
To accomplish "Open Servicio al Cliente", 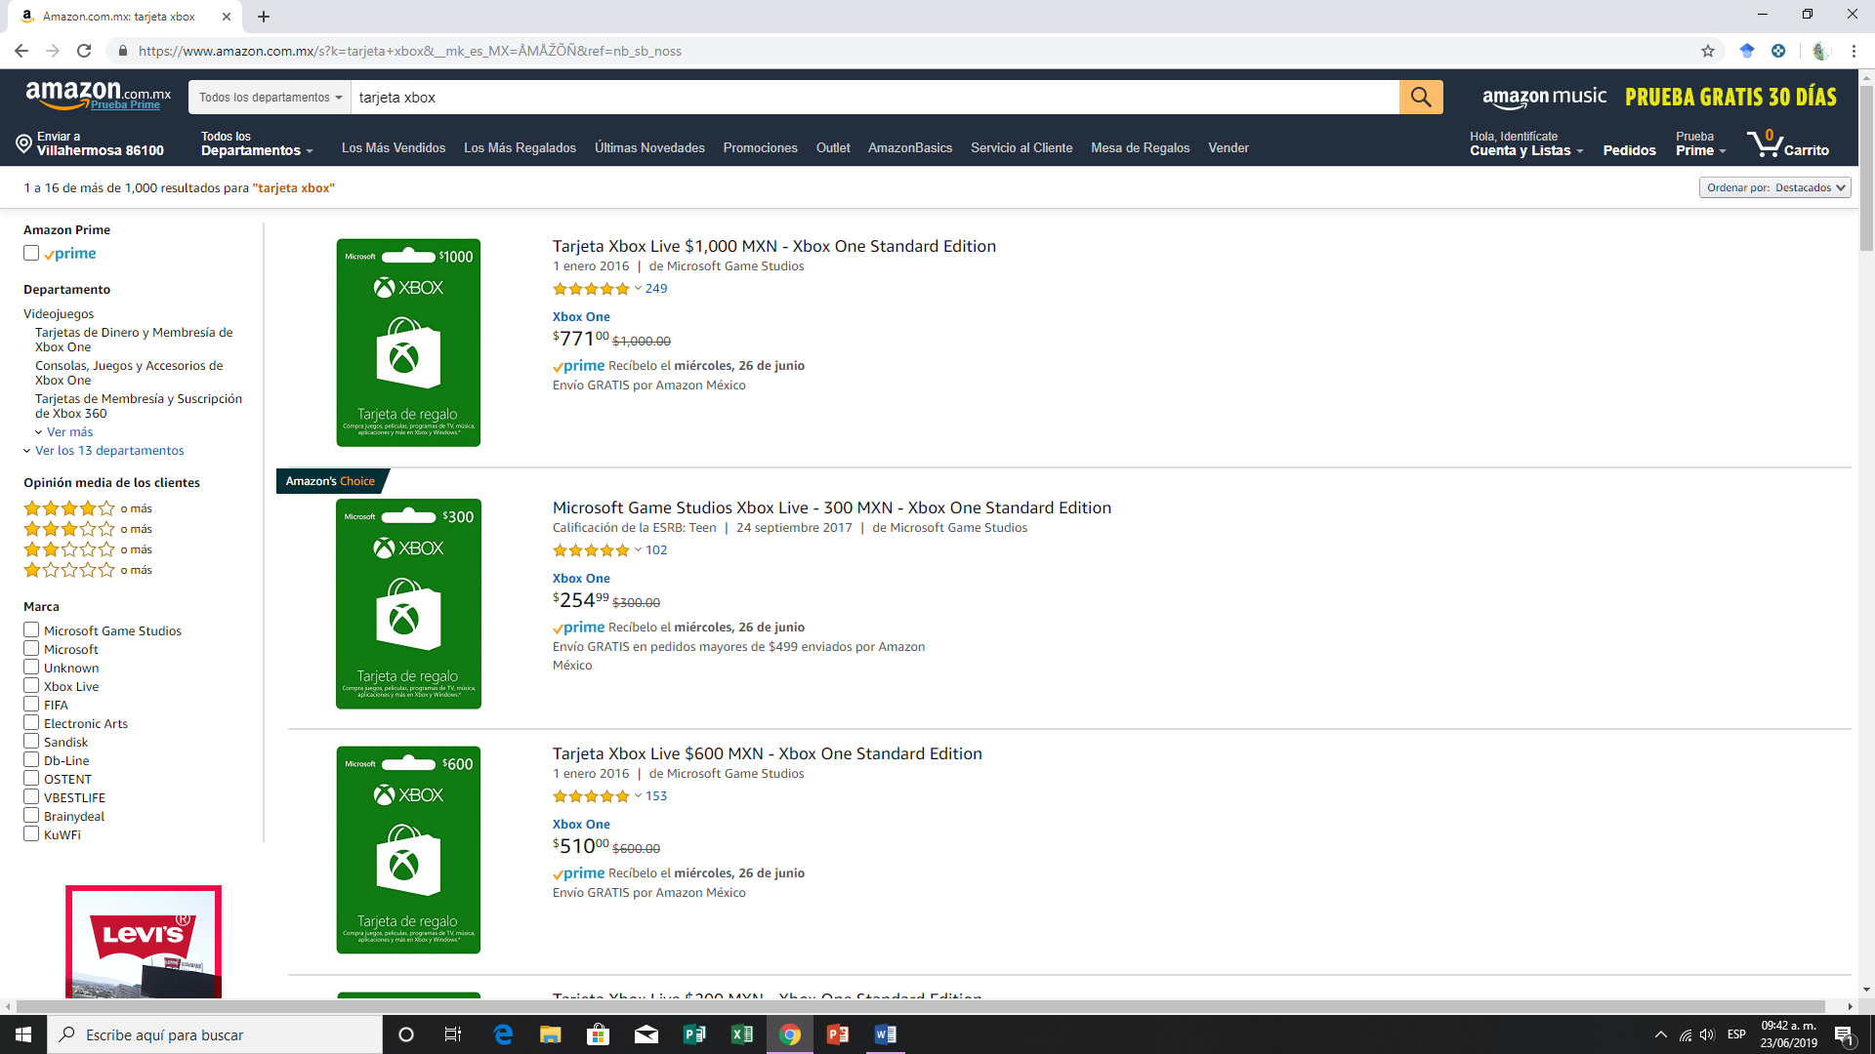I will [1021, 147].
